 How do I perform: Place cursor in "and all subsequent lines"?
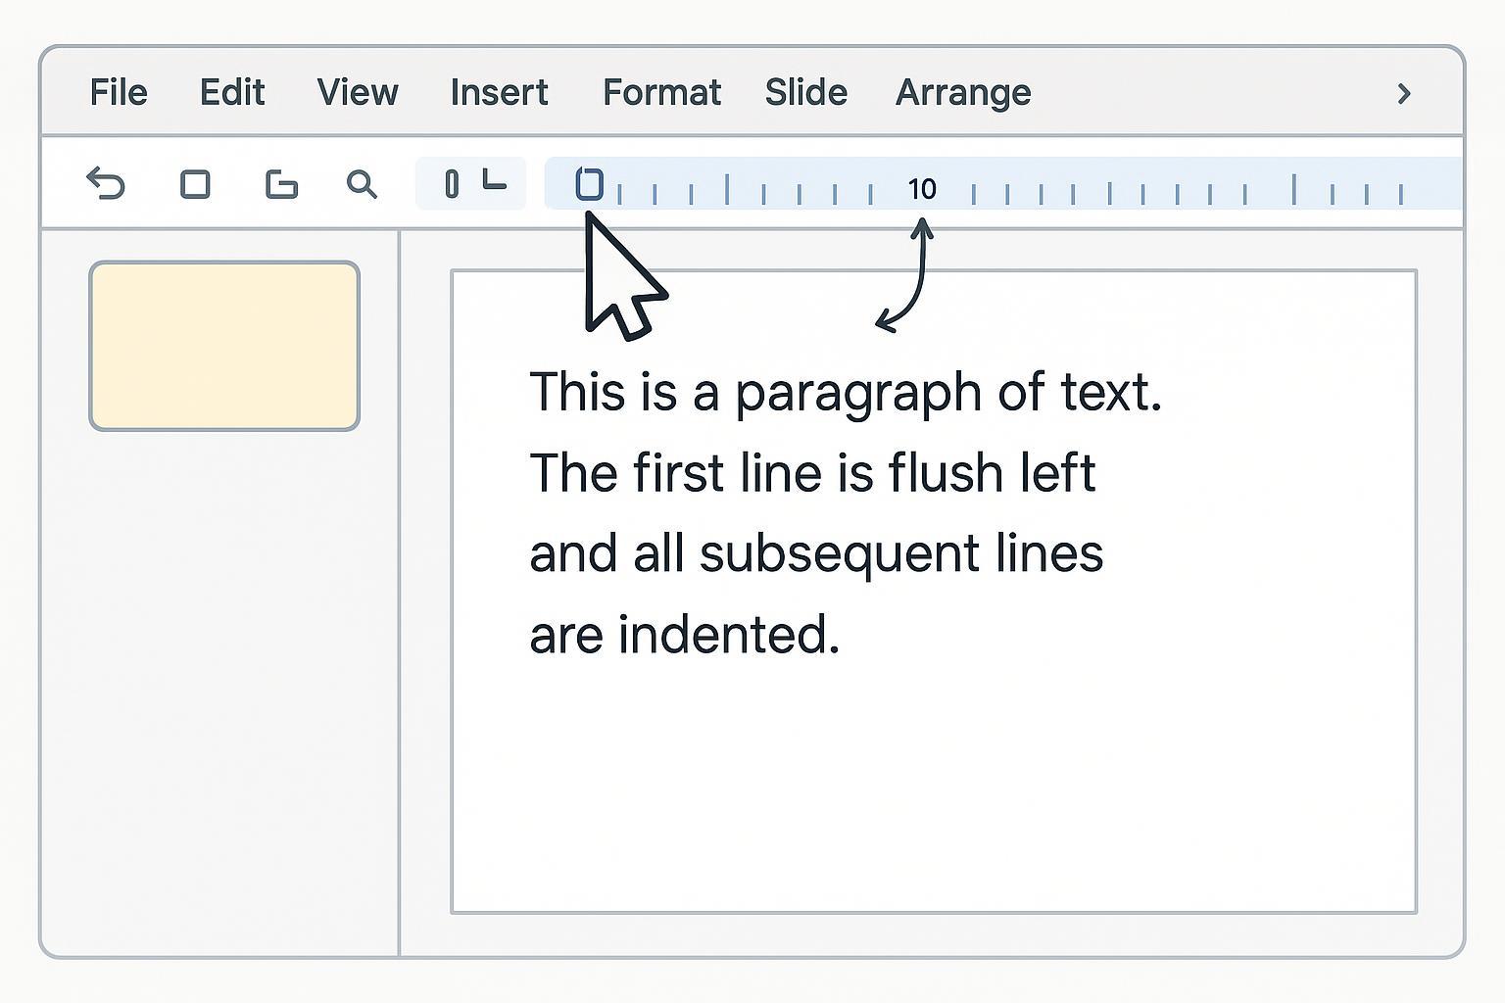tap(815, 553)
